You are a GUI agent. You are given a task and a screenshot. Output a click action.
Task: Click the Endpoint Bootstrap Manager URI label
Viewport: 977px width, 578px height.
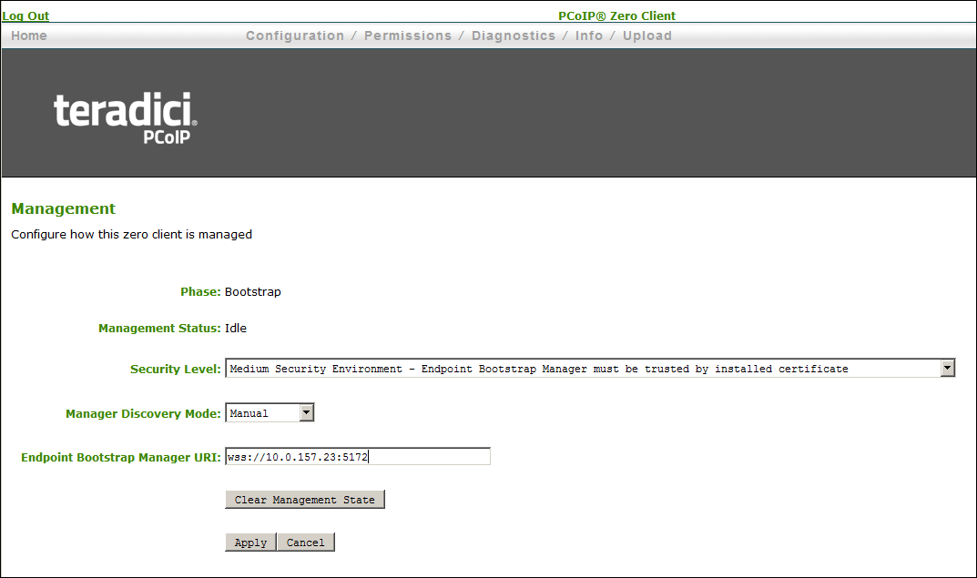tap(121, 457)
